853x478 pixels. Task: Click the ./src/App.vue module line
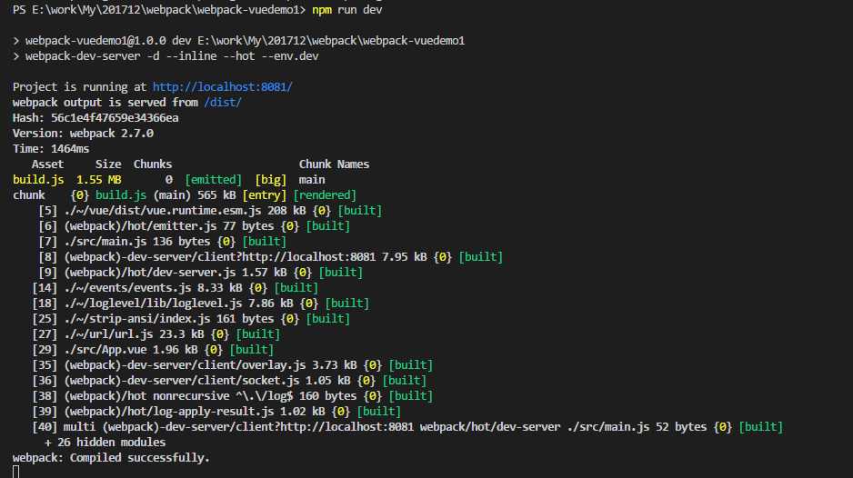[x=153, y=350]
